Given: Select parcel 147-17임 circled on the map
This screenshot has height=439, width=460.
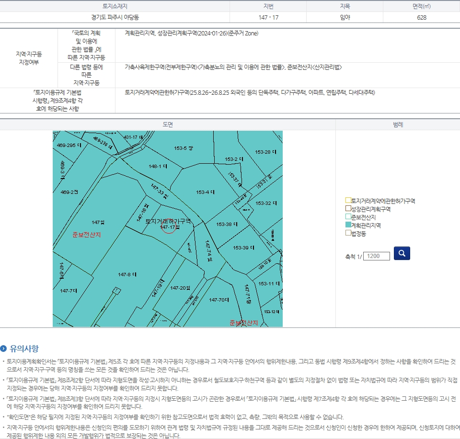Looking at the screenshot, I should (x=169, y=227).
